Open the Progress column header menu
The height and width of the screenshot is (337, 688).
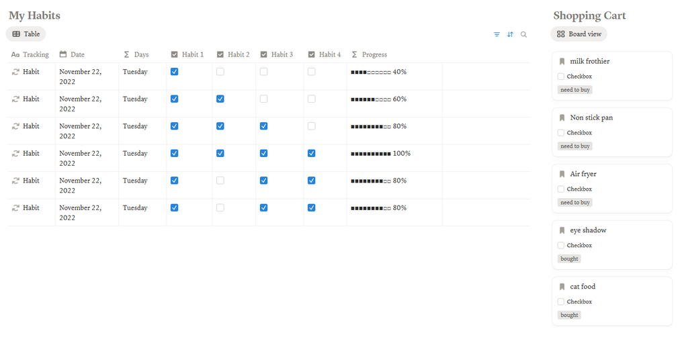[394, 54]
